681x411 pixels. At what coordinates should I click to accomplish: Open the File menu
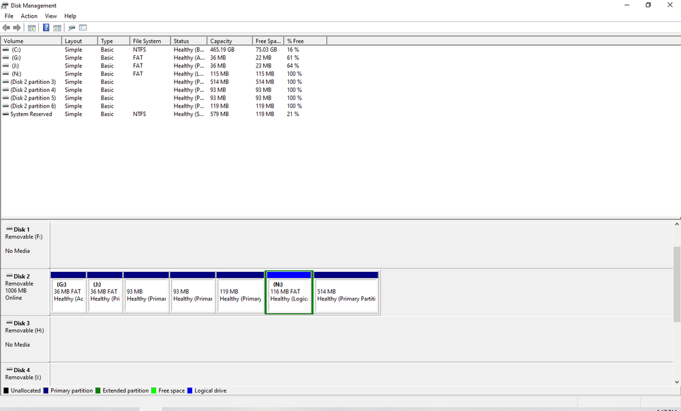click(9, 16)
